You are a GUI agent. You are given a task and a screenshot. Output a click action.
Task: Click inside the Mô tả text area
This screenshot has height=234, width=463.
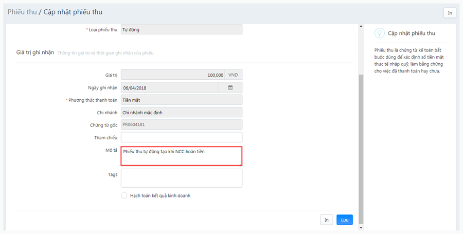(x=182, y=156)
